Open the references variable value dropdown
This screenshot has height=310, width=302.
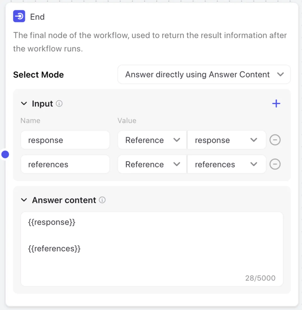pos(226,164)
